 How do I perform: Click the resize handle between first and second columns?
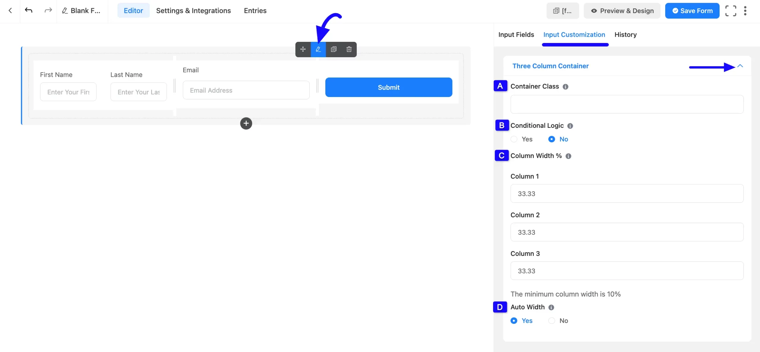[175, 86]
